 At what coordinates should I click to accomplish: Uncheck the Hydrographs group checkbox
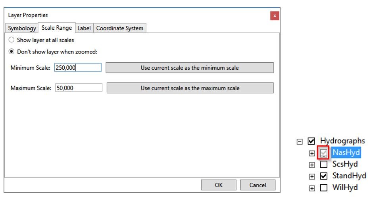coord(311,141)
